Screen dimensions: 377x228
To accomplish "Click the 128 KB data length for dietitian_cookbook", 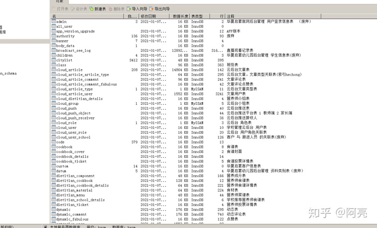I will pyautogui.click(x=182, y=181).
